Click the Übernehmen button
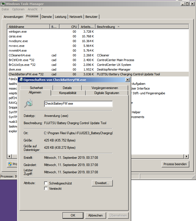The width and height of the screenshot is (196, 221). click(118, 215)
